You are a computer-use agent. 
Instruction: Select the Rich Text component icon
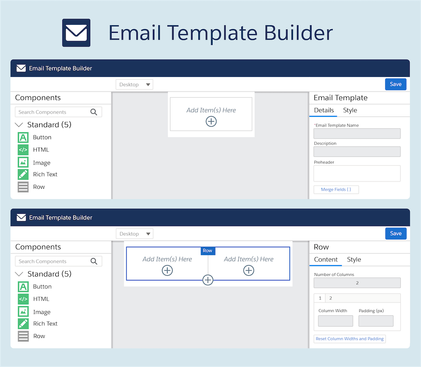click(x=23, y=174)
